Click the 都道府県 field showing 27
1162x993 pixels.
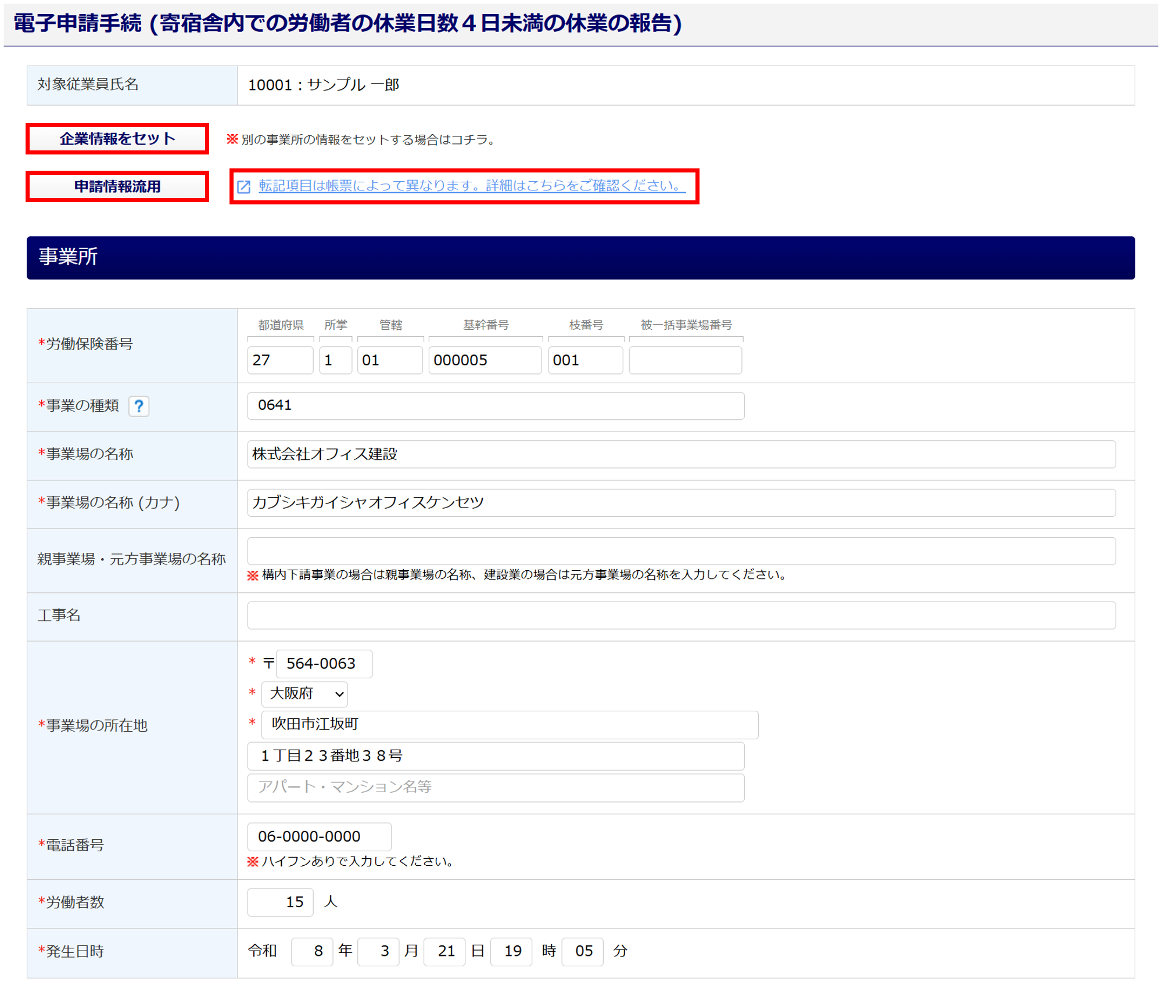click(280, 360)
